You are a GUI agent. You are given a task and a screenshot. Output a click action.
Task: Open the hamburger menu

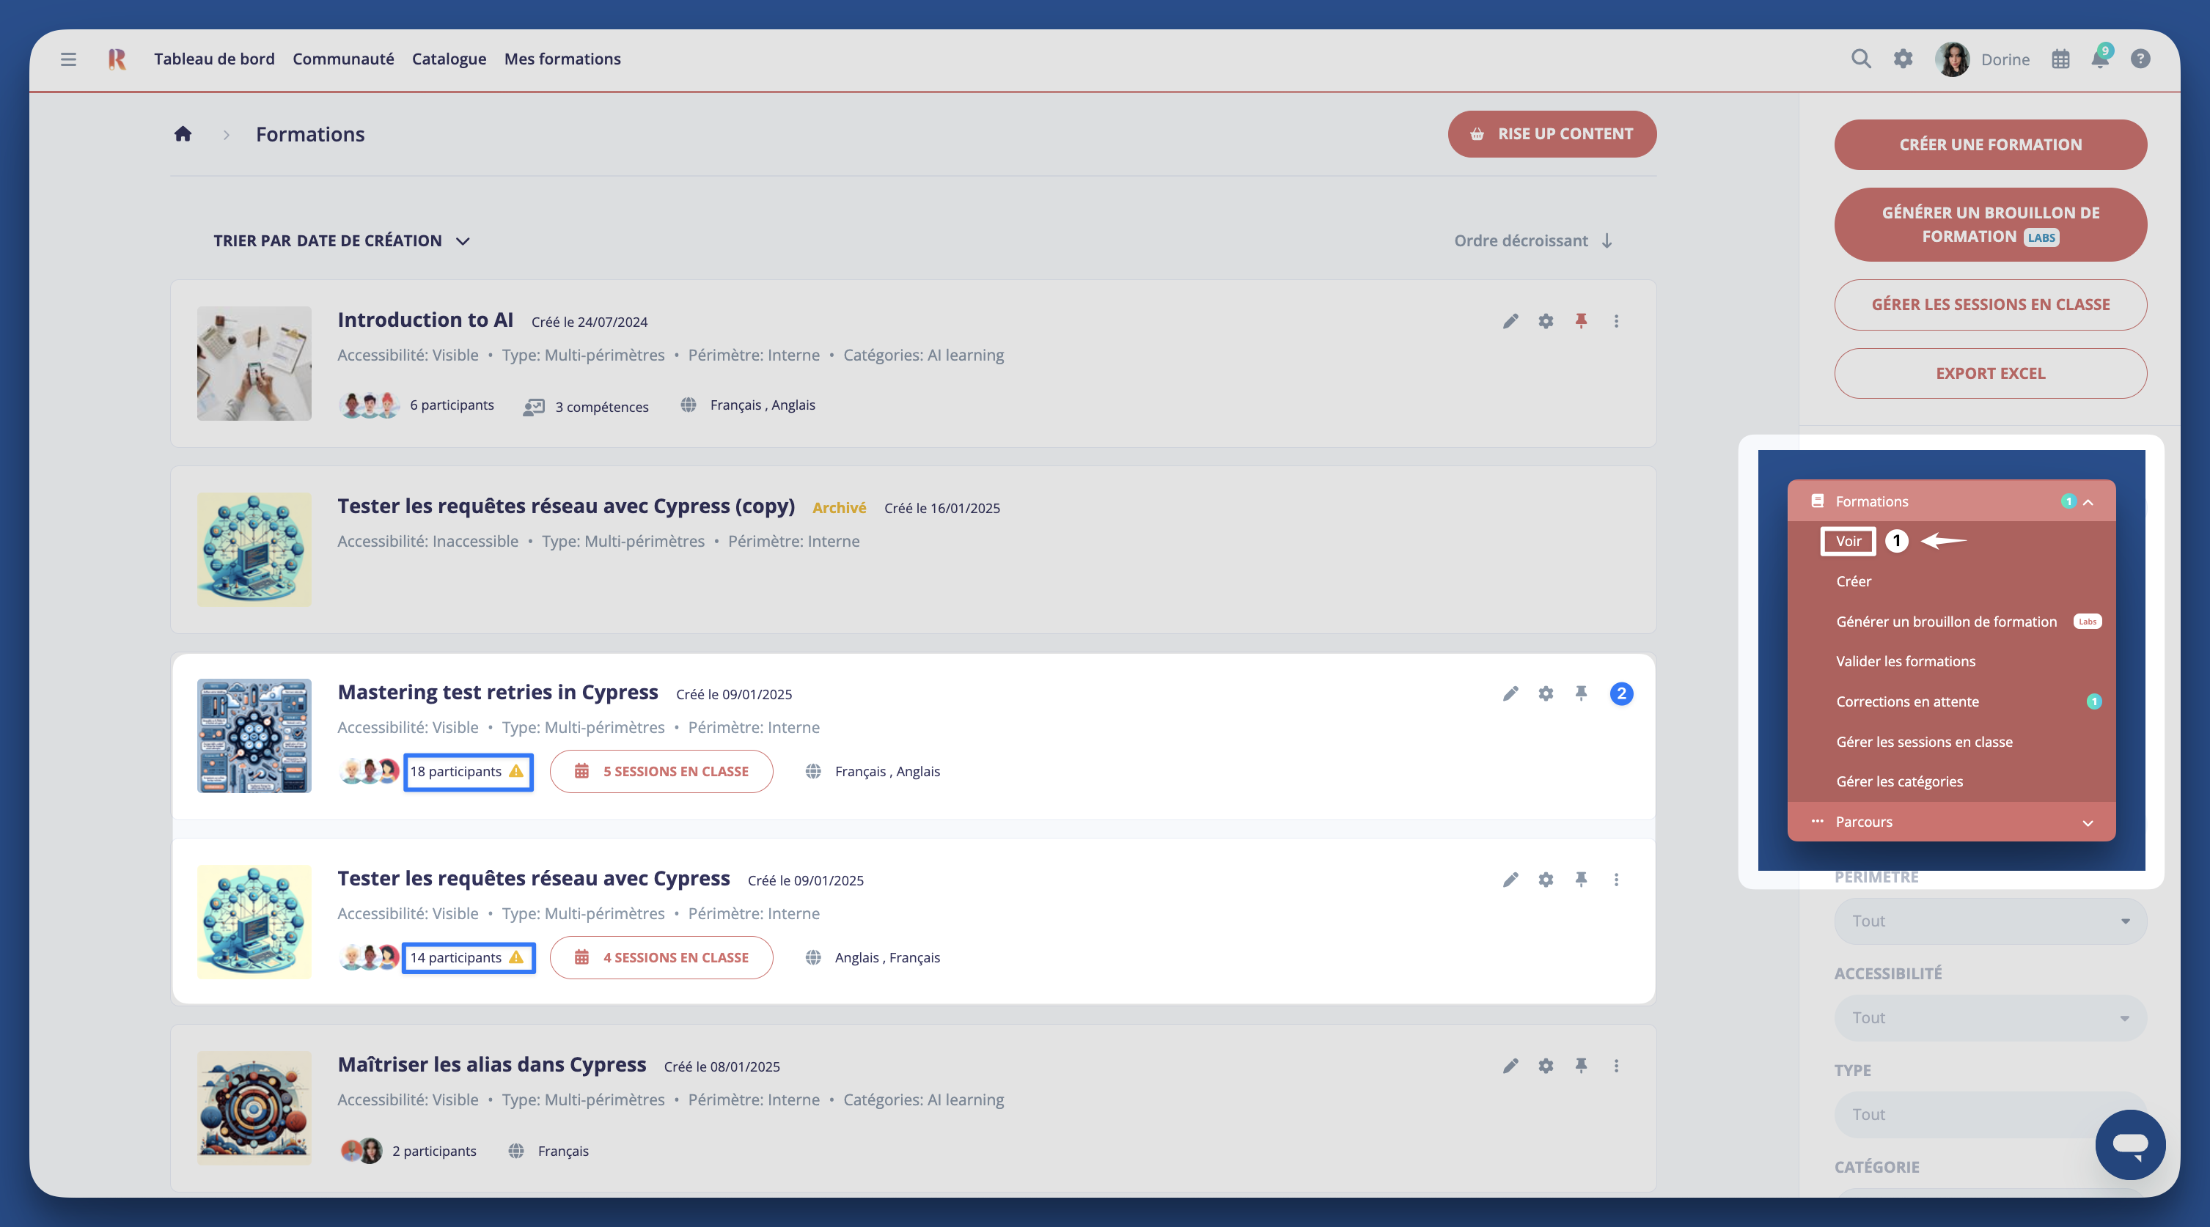(69, 59)
